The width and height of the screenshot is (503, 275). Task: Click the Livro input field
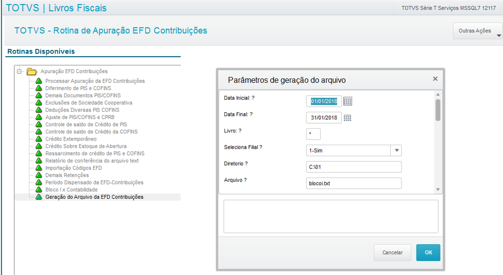(x=314, y=134)
